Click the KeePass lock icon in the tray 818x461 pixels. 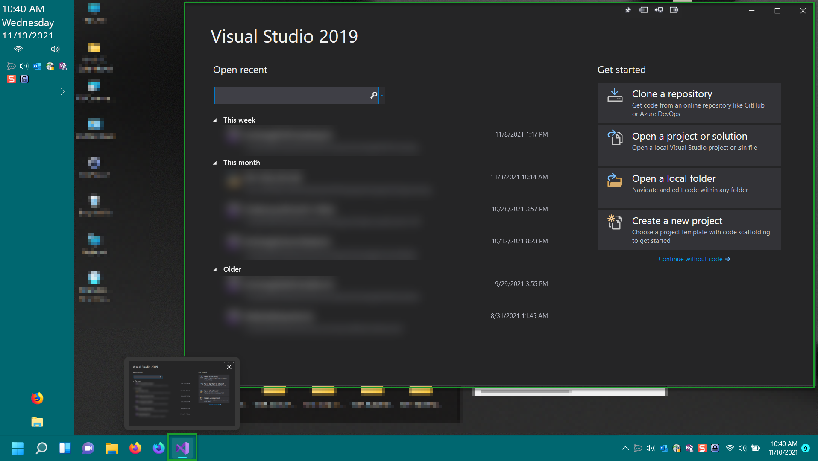click(715, 448)
